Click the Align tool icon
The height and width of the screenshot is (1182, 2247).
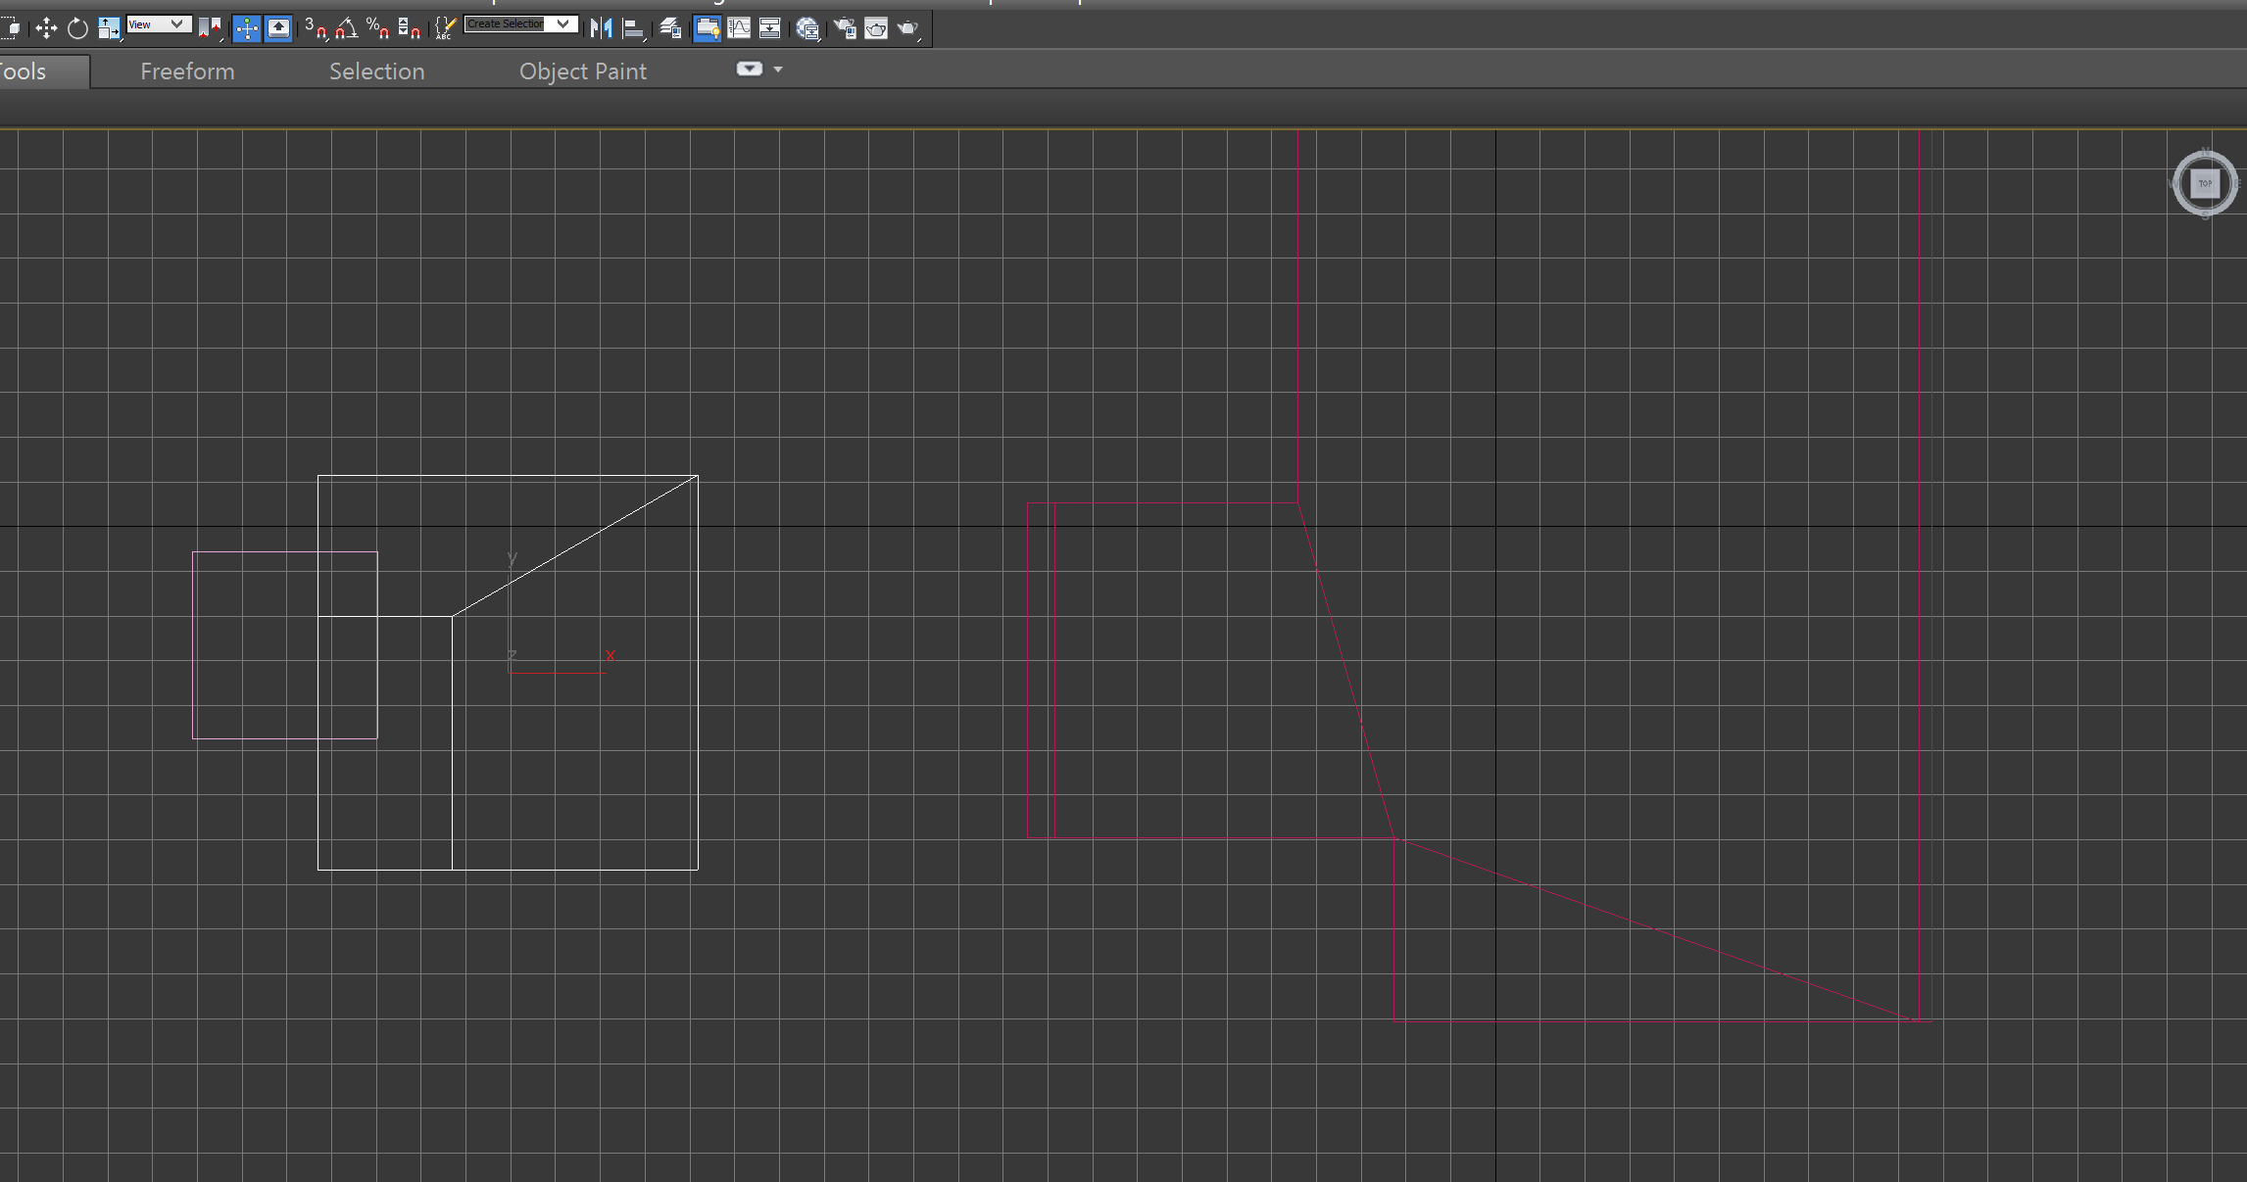[634, 28]
